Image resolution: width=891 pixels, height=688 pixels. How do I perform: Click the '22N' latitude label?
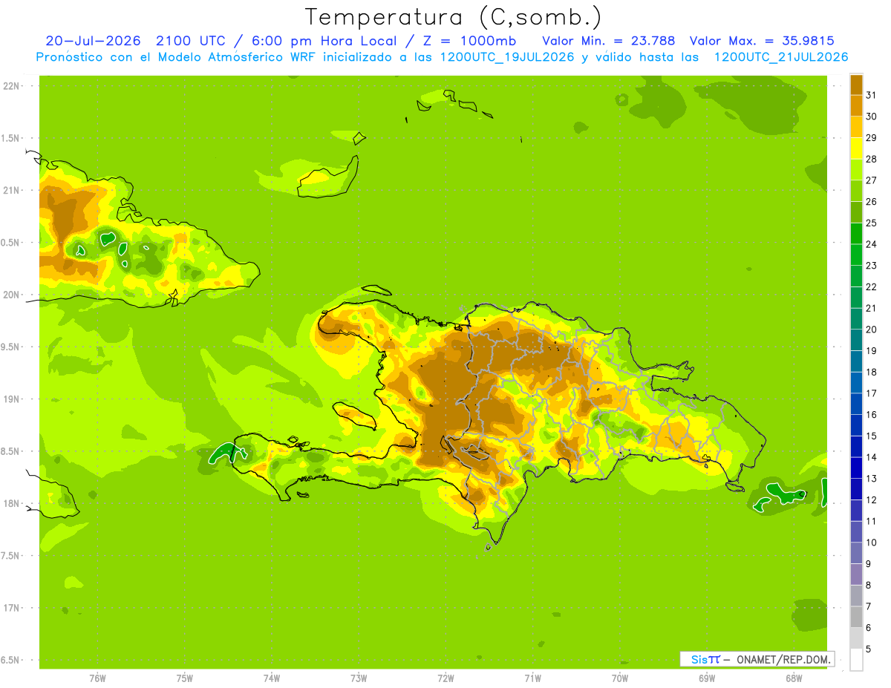11,86
